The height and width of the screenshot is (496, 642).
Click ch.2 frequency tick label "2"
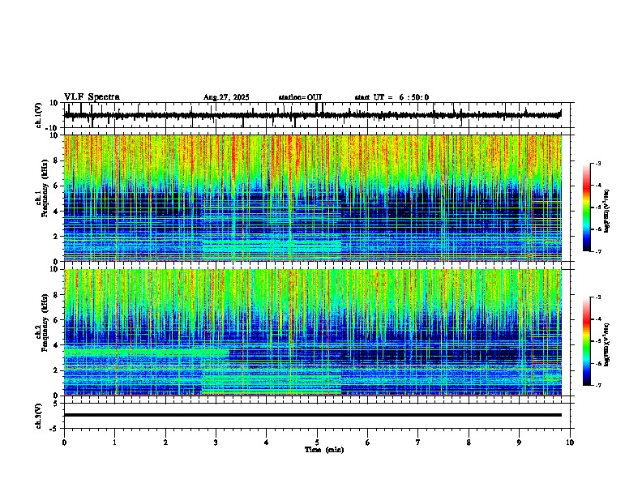click(57, 370)
